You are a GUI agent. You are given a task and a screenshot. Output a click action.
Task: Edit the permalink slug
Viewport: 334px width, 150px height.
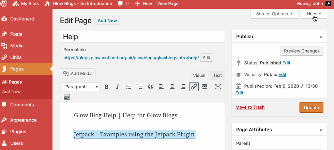[207, 58]
